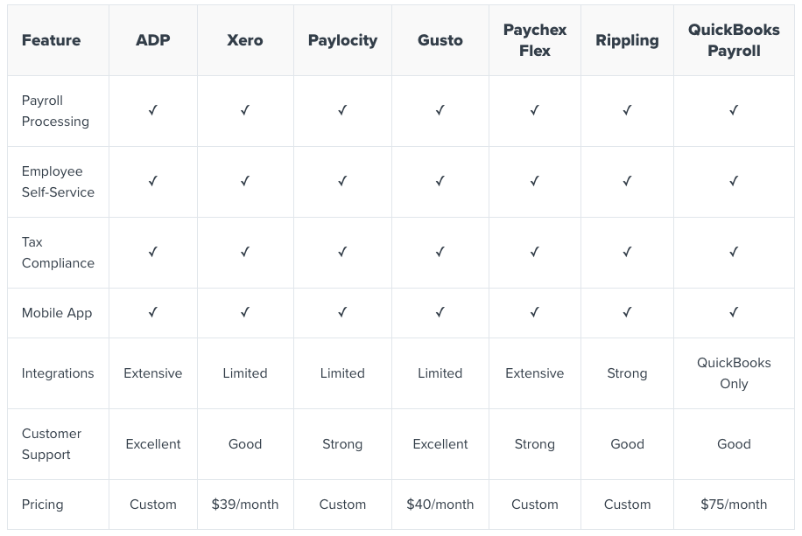
Task: Click Paylocity's Tax Compliance checkmark
Action: [x=342, y=252]
